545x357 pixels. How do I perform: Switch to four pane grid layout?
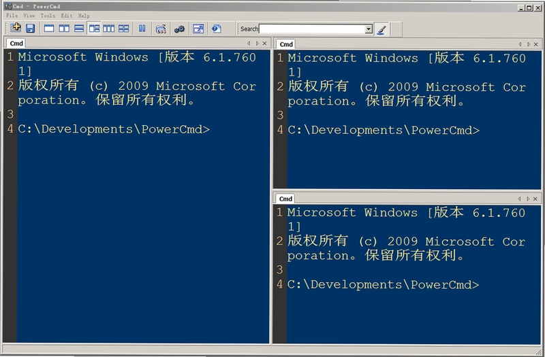click(x=124, y=29)
